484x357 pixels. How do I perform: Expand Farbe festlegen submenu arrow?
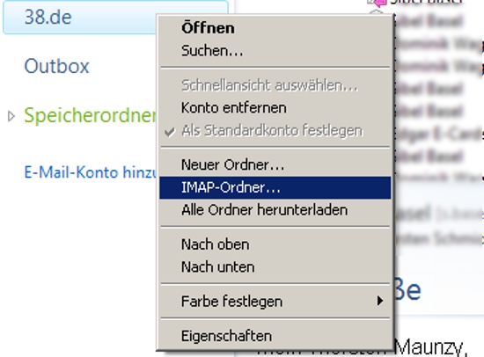tap(380, 301)
